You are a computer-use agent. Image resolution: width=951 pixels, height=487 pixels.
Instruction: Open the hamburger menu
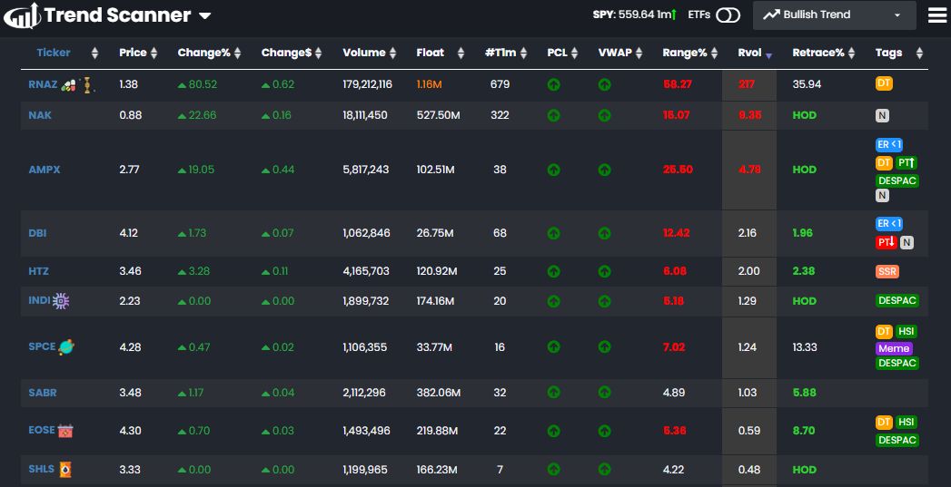click(937, 15)
